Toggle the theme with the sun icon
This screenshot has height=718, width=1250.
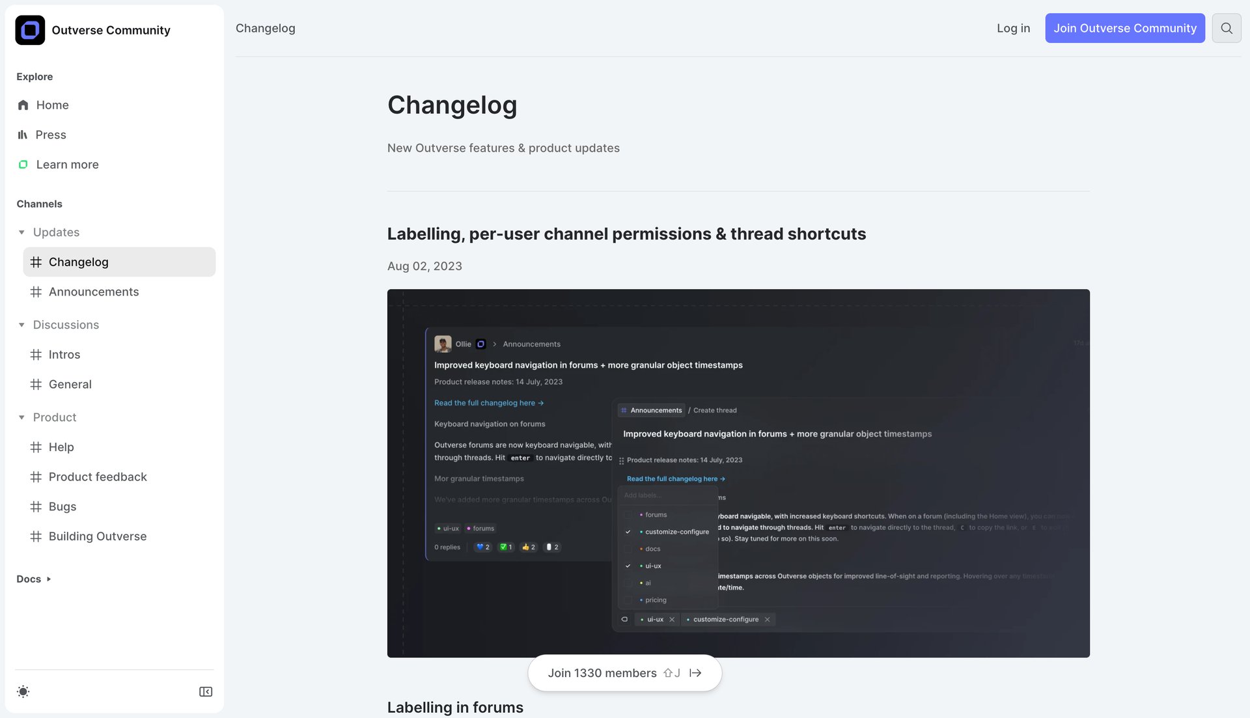click(23, 691)
